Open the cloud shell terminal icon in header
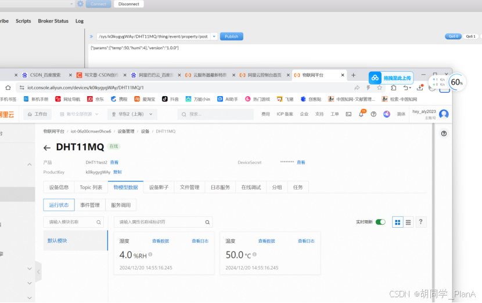This screenshot has height=303, width=482. point(348,114)
